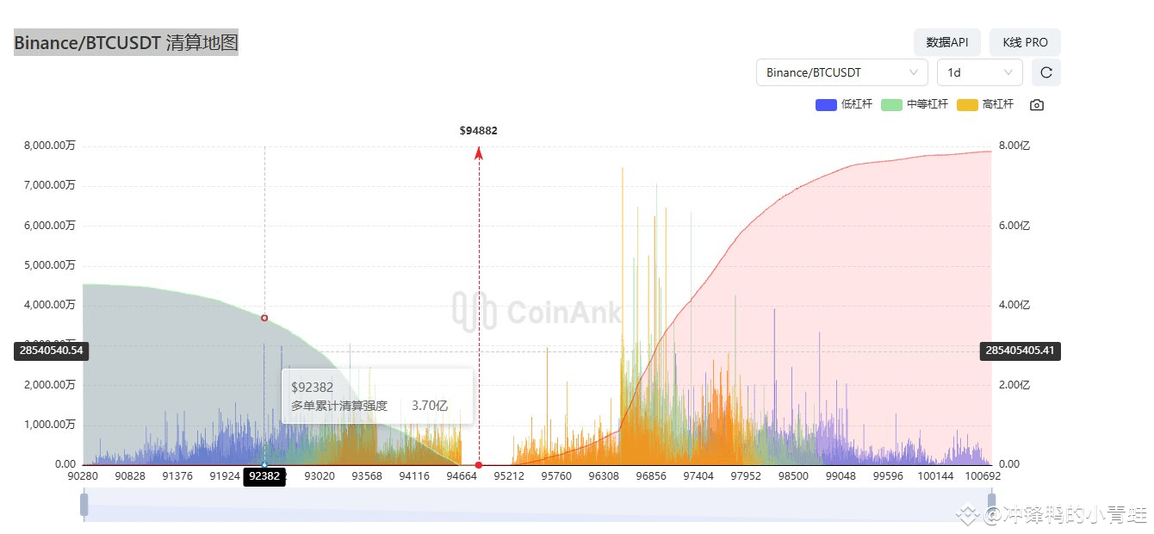Click the refresh chart icon
This screenshot has width=1154, height=534.
[x=1045, y=72]
